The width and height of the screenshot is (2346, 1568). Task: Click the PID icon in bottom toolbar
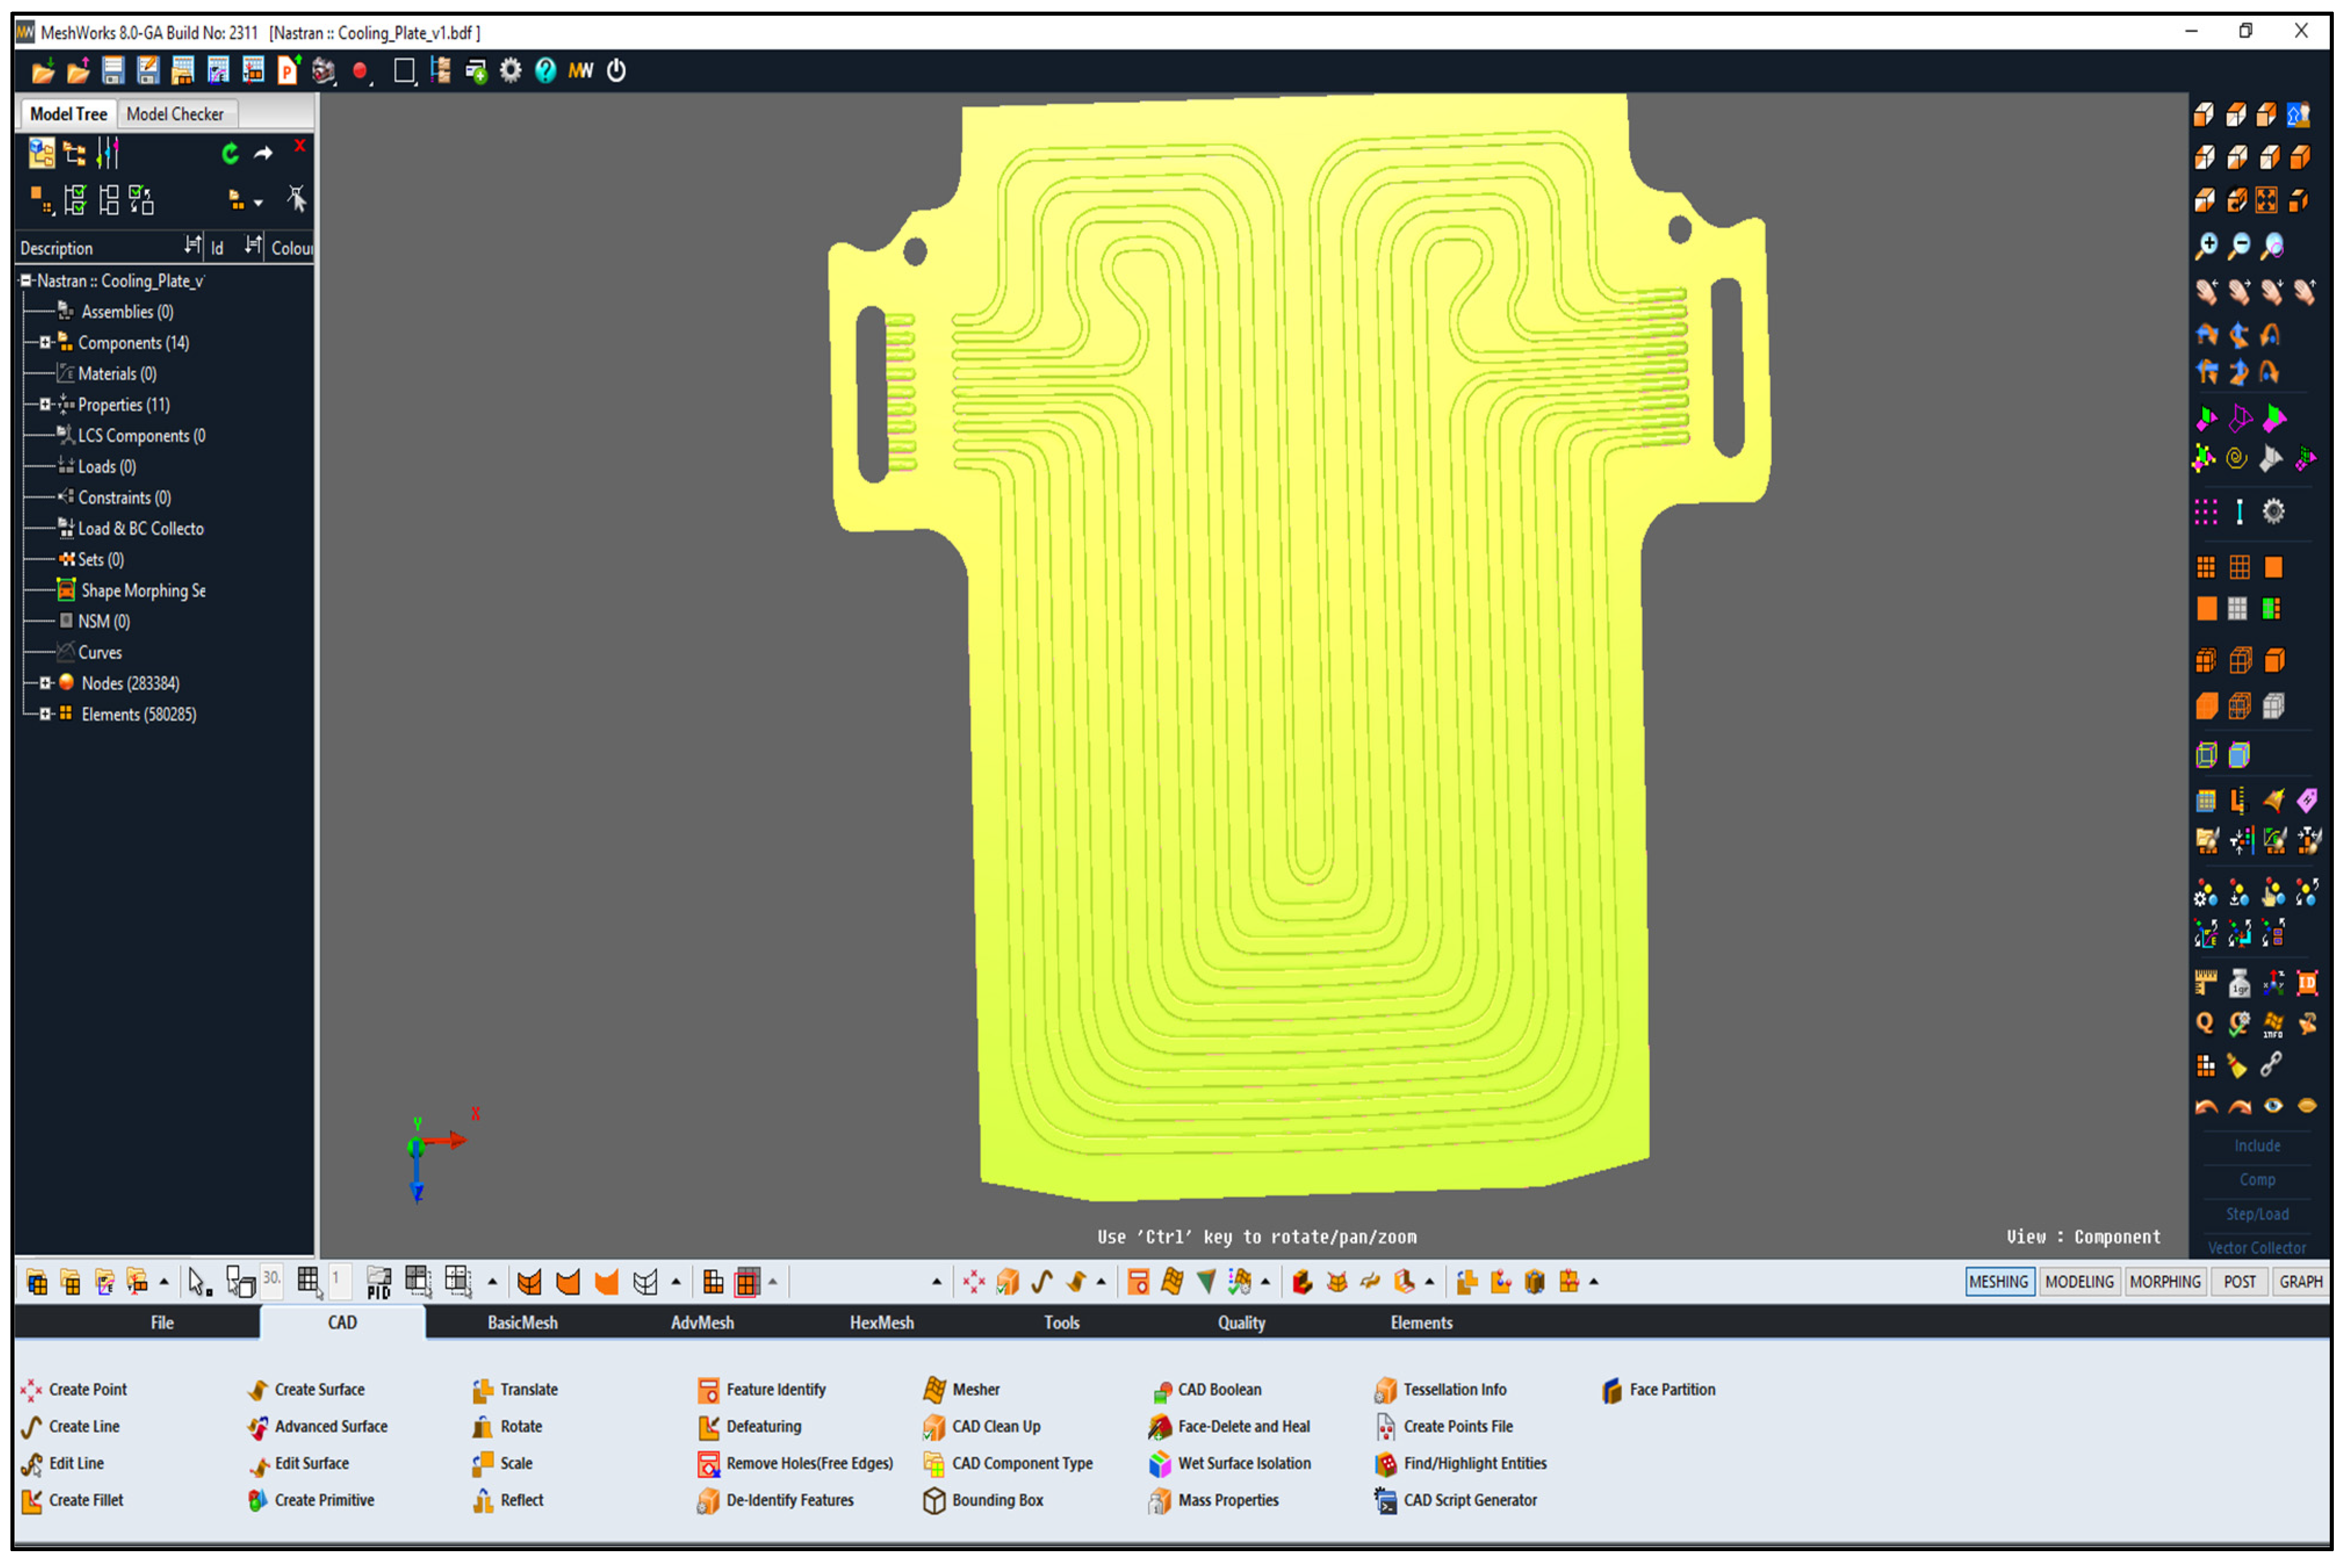point(378,1282)
